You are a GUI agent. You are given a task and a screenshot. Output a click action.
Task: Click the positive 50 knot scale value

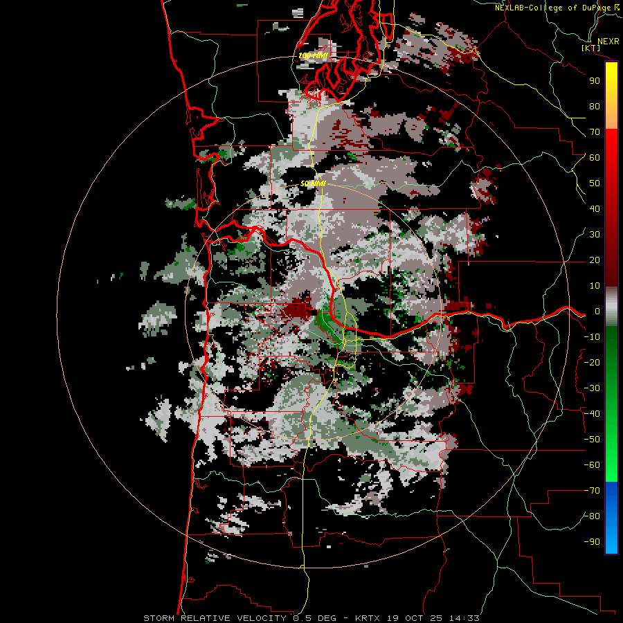pyautogui.click(x=595, y=183)
